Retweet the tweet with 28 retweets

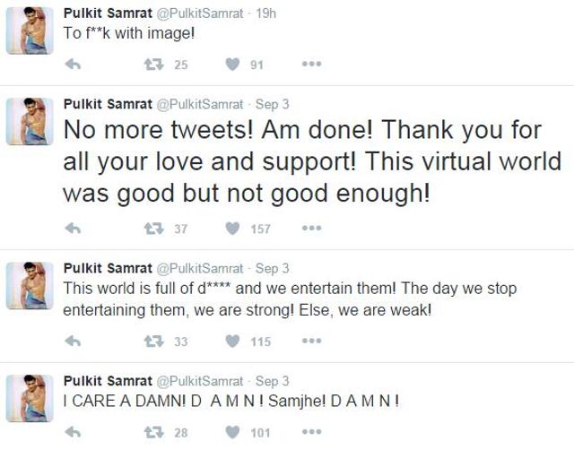point(153,432)
